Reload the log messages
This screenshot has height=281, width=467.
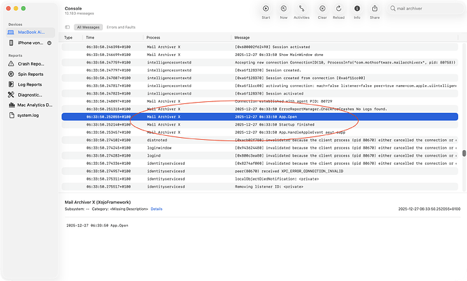[338, 9]
